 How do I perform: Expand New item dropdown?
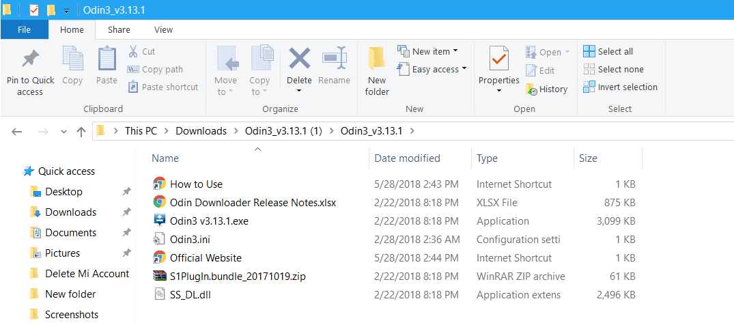click(455, 51)
